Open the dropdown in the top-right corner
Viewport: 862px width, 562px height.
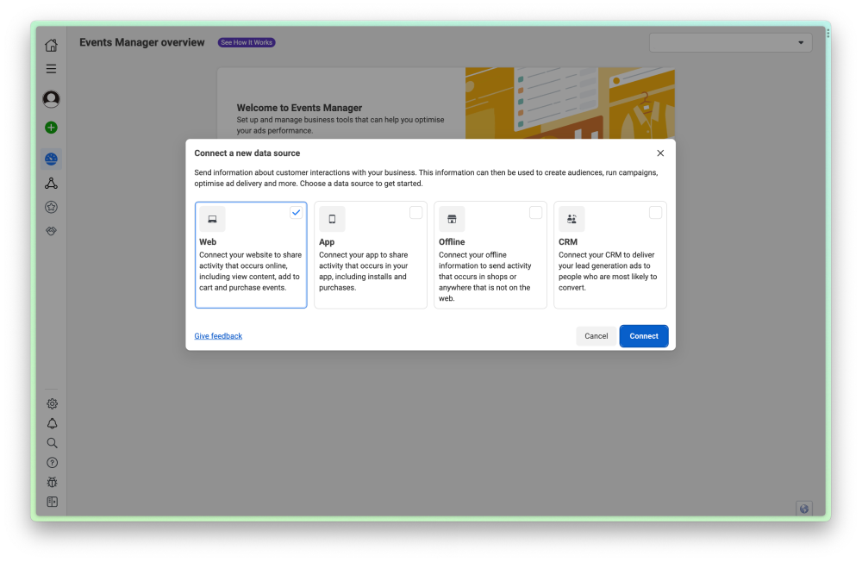click(730, 42)
